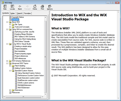Select the WixVSExtension topic
This screenshot has height=101, width=121.
coord(24,88)
